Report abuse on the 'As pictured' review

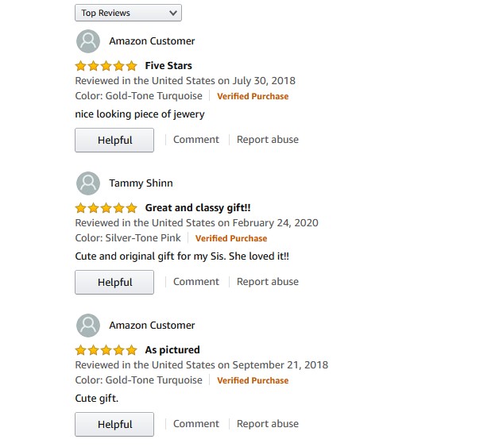pyautogui.click(x=268, y=424)
